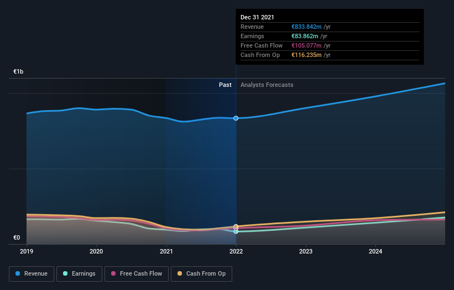Viewport: 454px width, 290px height.
Task: Click the Free Cash Flow label in tooltip
Action: click(x=262, y=45)
